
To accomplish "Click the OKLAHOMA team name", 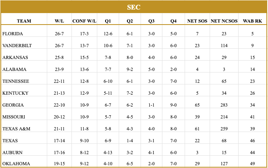I will point(15,164).
